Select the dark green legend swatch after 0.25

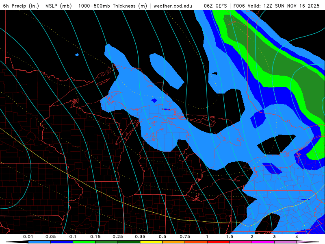click(129, 242)
